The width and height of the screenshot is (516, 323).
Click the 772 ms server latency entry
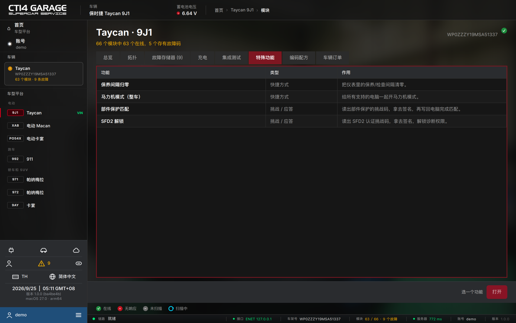[435, 319]
